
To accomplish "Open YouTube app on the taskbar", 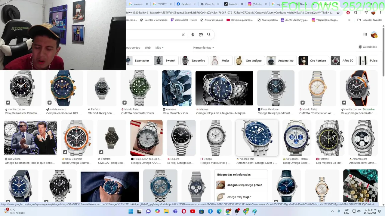I will (193, 211).
